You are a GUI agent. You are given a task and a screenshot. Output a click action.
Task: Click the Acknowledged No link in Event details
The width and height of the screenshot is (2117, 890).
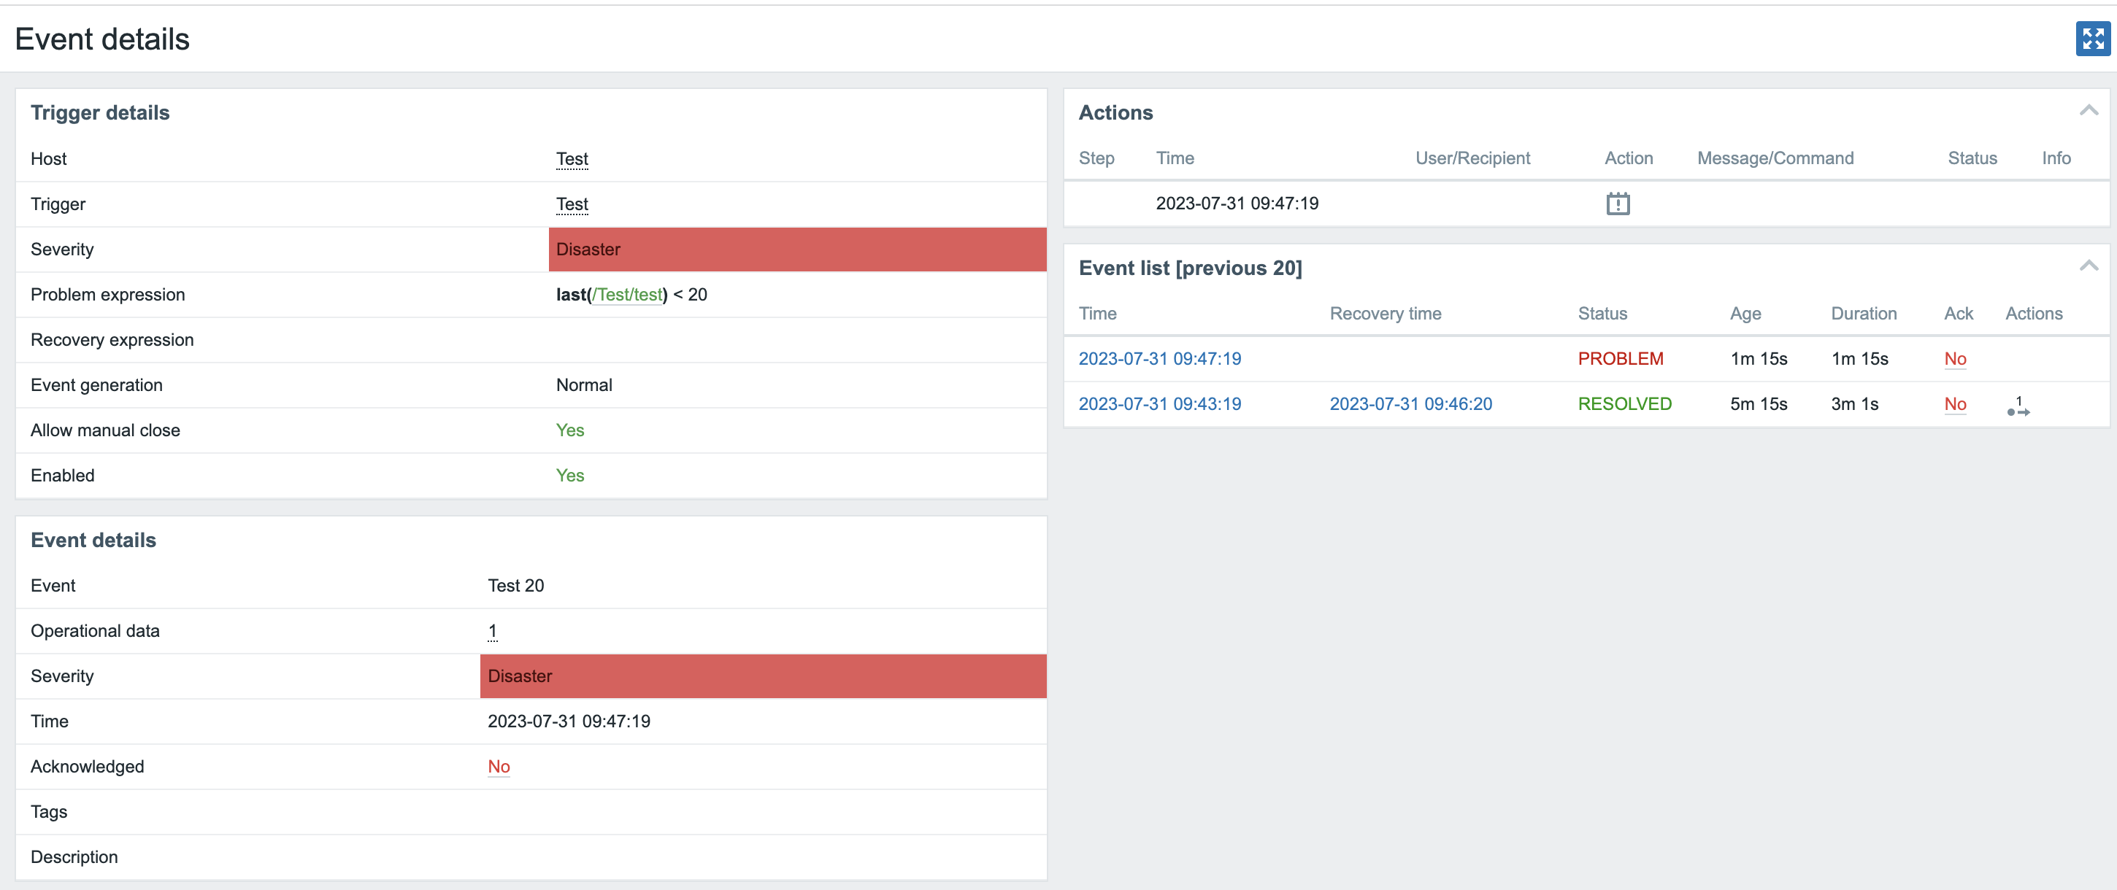click(x=499, y=767)
